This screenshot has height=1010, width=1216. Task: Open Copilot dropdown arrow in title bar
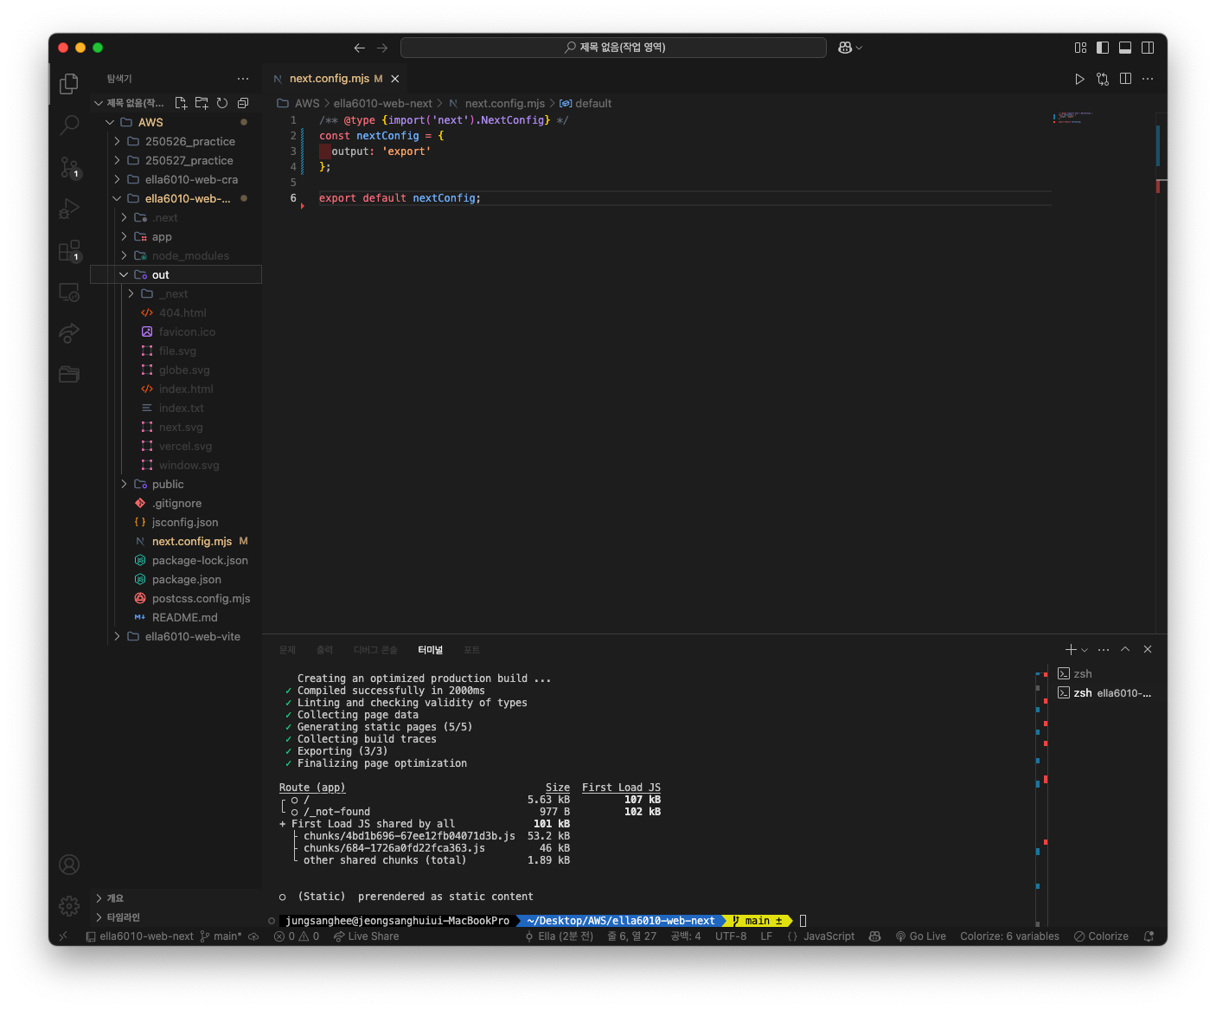point(859,48)
